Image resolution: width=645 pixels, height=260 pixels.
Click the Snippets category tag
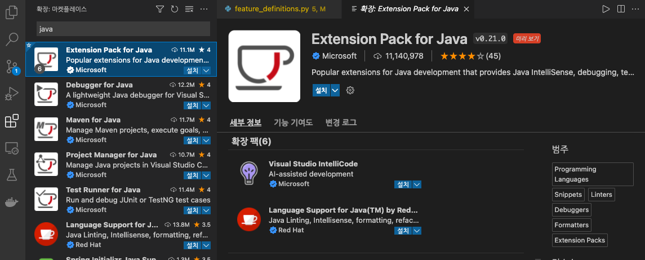(x=568, y=195)
